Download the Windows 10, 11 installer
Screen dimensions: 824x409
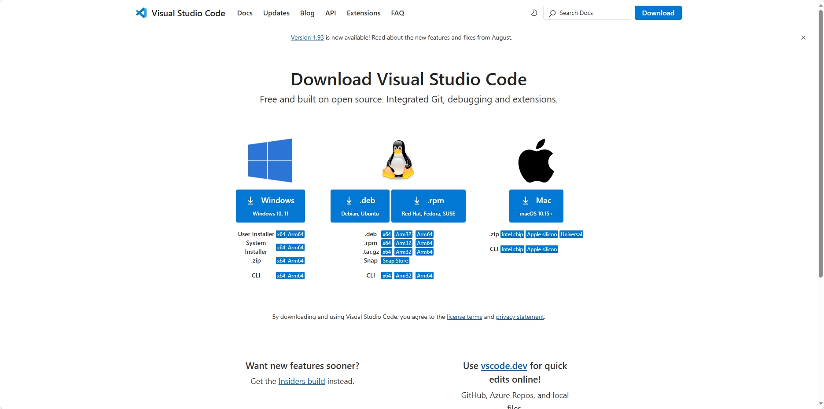point(270,206)
